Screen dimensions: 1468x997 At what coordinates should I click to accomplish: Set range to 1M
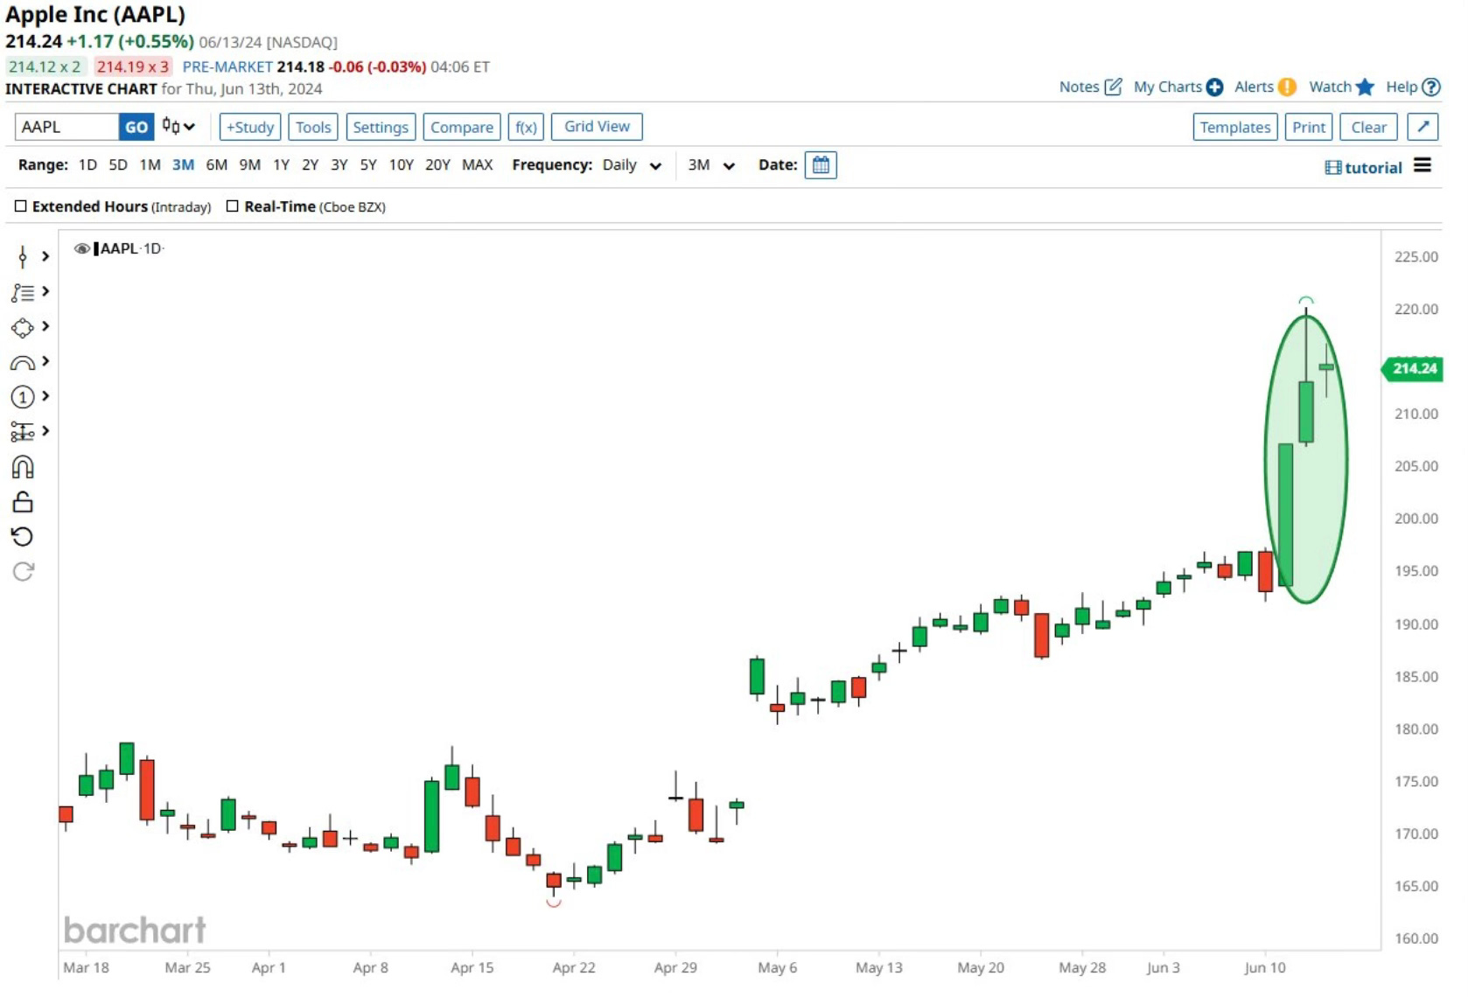tap(150, 164)
